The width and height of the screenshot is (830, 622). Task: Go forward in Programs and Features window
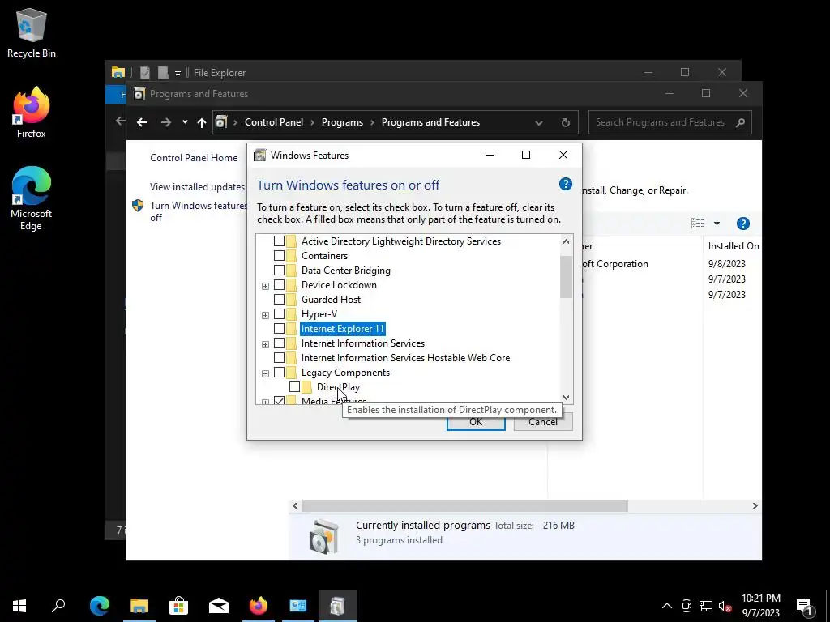tap(166, 122)
